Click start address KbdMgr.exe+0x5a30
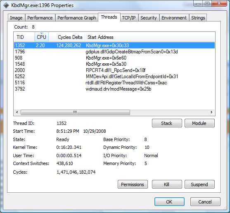 [x=106, y=64]
